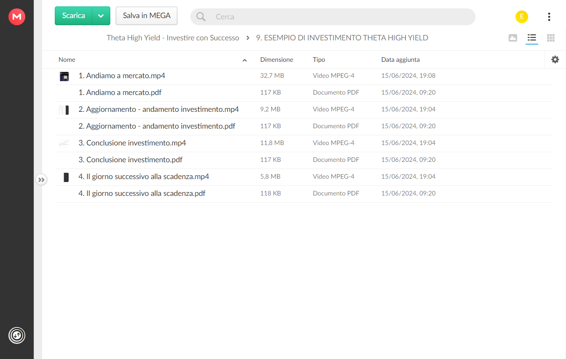The width and height of the screenshot is (566, 359).
Task: Select list view icon
Action: click(532, 38)
